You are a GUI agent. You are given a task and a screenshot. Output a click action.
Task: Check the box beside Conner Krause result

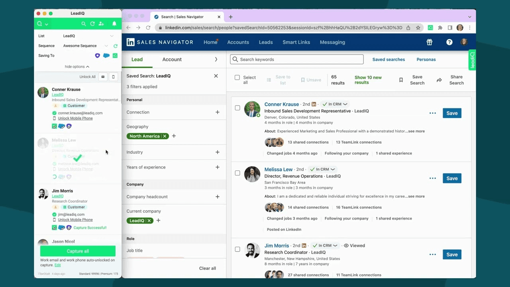pyautogui.click(x=237, y=108)
